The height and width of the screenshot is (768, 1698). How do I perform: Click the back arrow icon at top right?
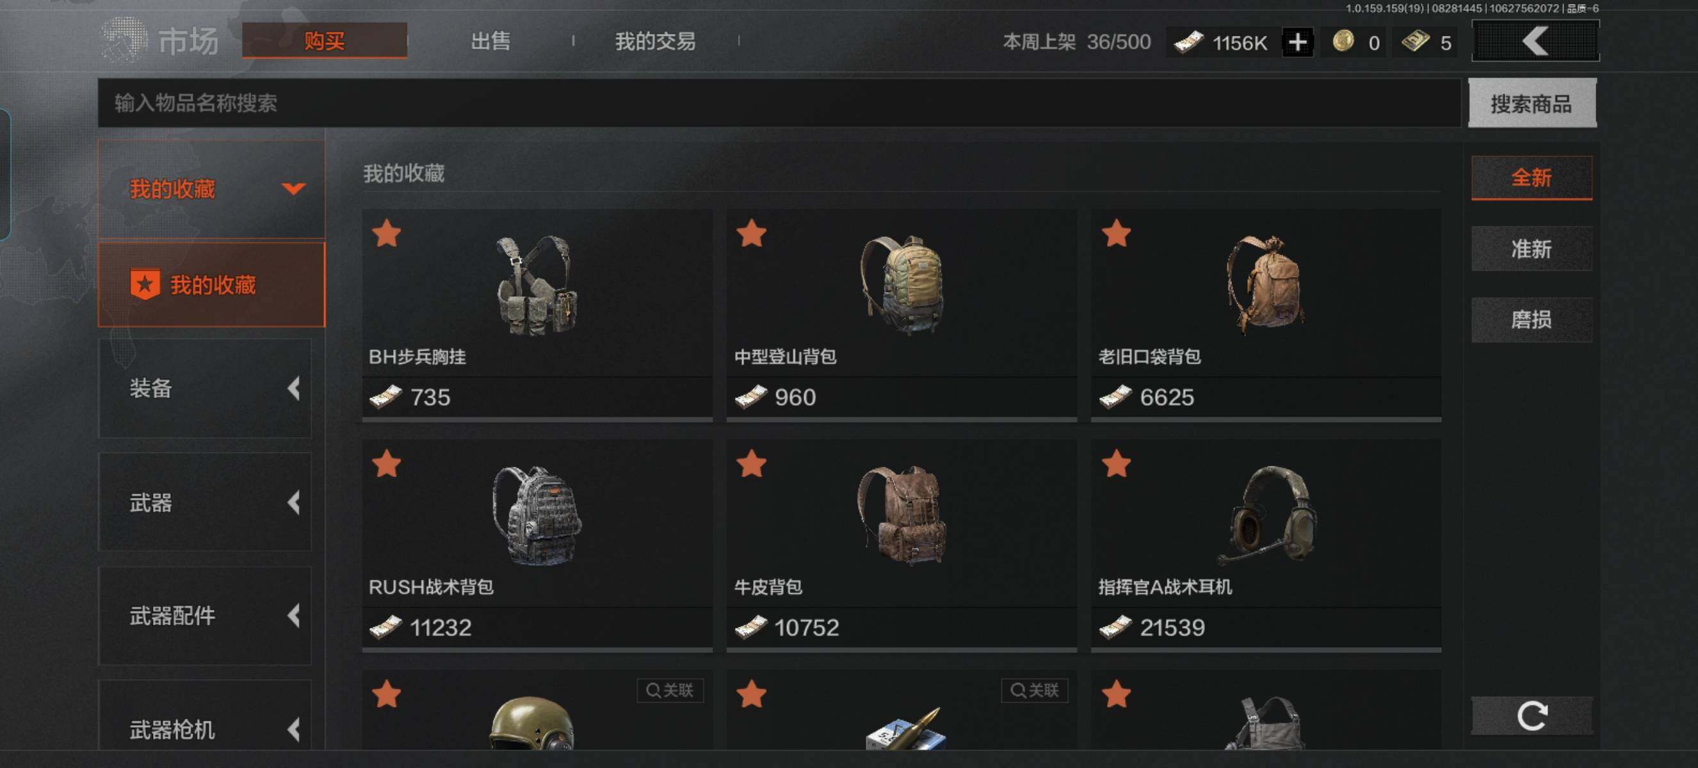point(1535,42)
